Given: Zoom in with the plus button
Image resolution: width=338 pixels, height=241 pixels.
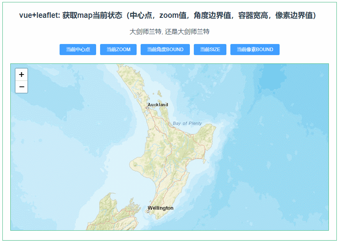Looking at the screenshot, I should click(21, 75).
